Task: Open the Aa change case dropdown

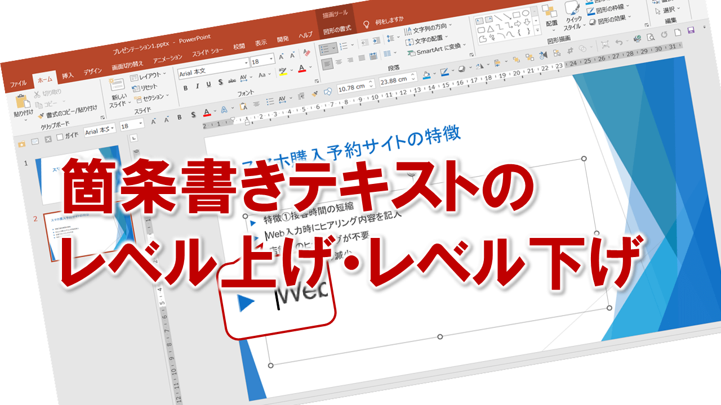Action: coord(264,74)
